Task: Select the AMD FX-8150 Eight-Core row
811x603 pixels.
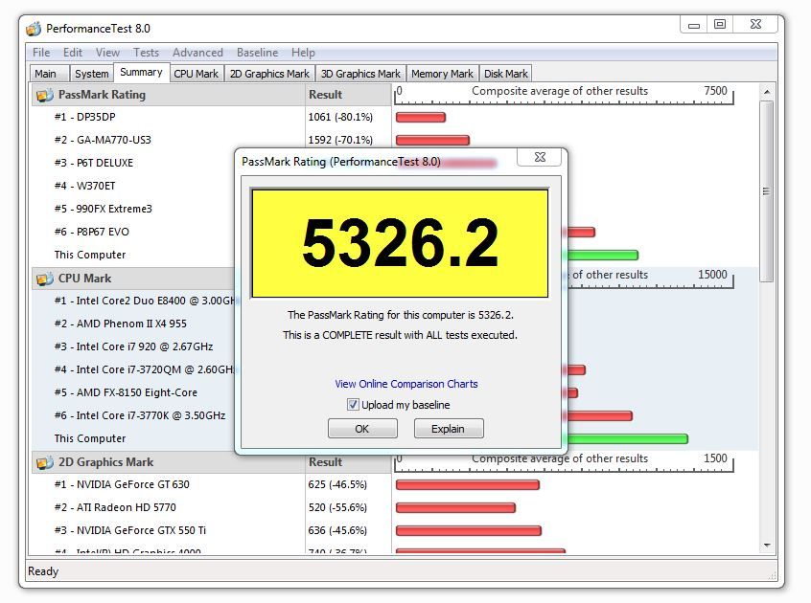Action: 126,392
